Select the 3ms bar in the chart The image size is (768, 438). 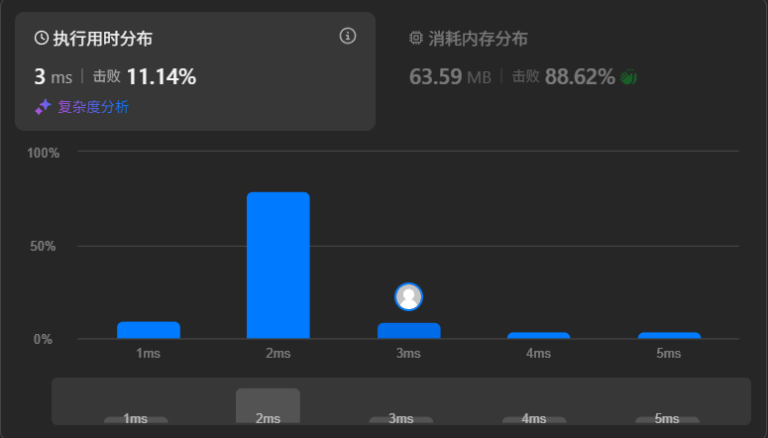point(409,331)
